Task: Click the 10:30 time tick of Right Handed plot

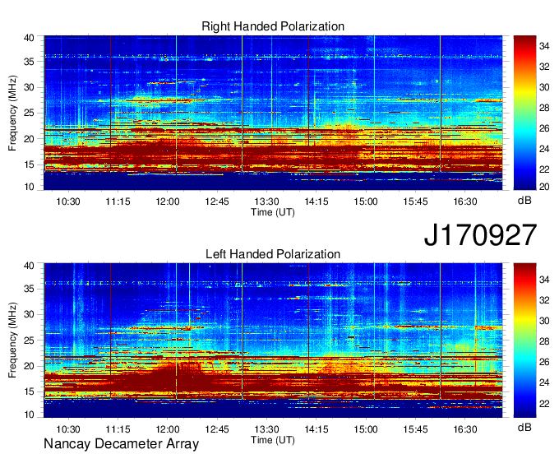Action: point(68,202)
